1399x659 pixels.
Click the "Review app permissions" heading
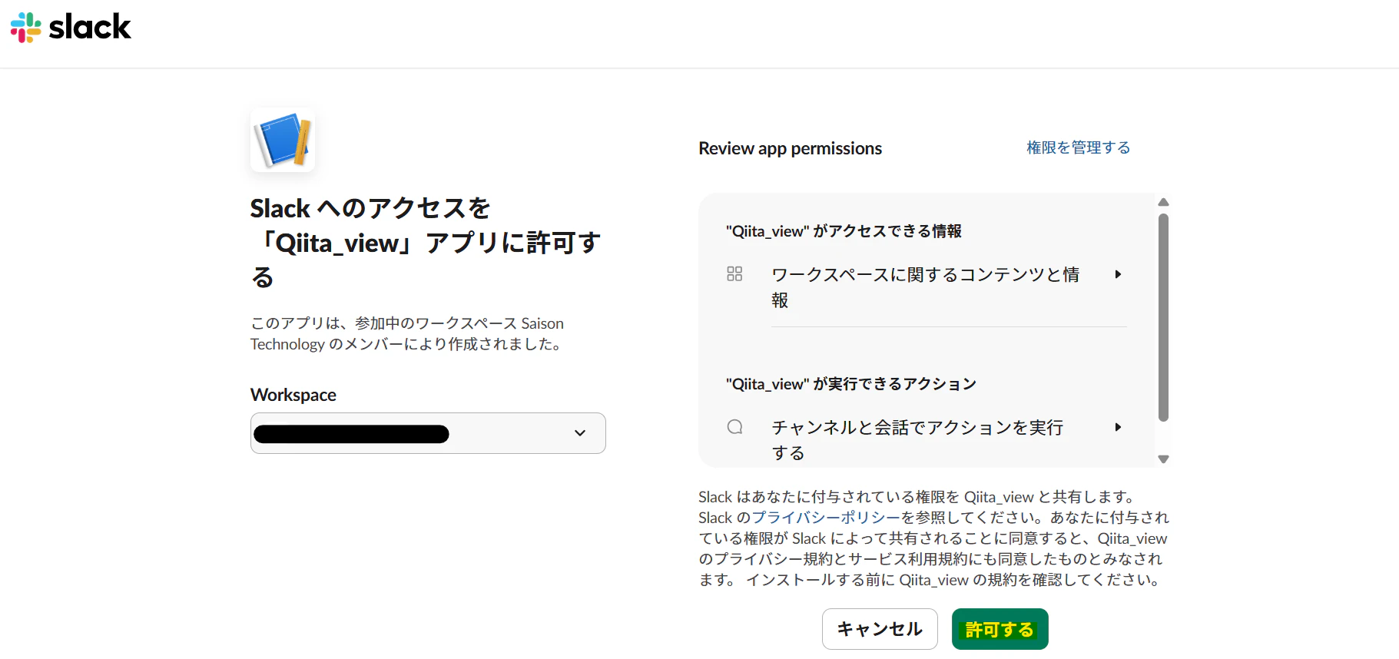790,148
